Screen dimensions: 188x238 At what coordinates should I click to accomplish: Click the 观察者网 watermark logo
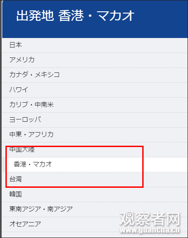150,219
